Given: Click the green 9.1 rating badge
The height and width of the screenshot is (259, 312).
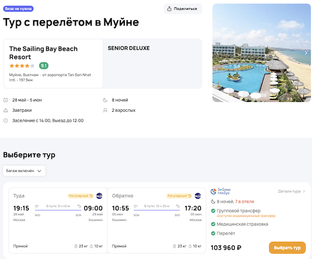Looking at the screenshot, I should pos(44,66).
